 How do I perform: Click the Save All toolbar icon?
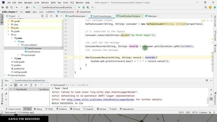(7, 7)
